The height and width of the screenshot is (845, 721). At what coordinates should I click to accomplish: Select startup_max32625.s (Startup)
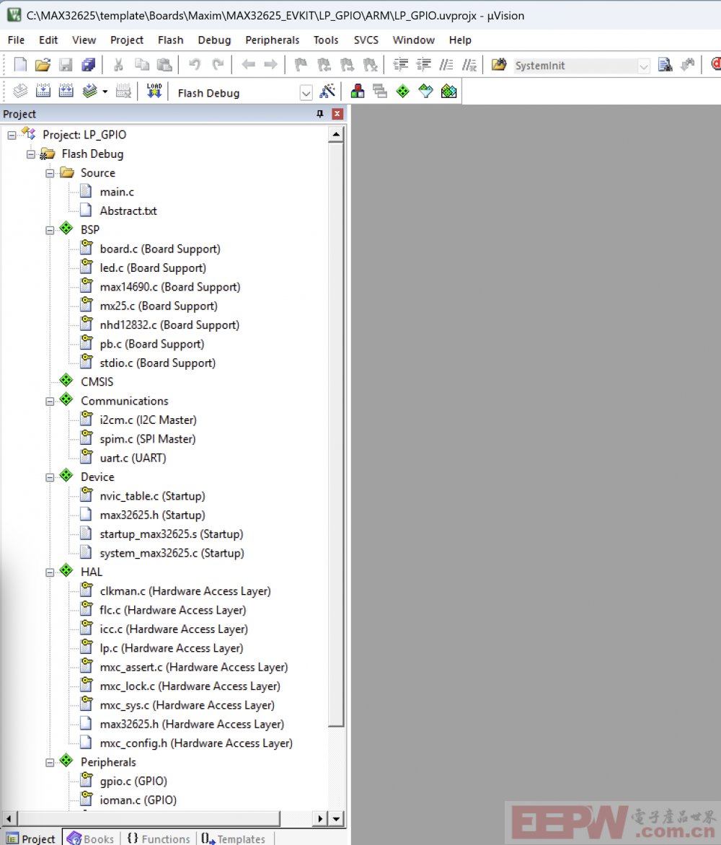[x=172, y=534]
